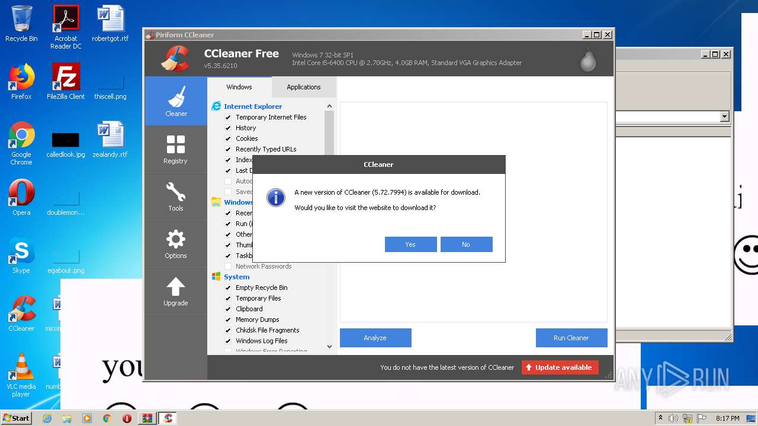
Task: Open dropdown arrow in background window
Action: coord(724,117)
